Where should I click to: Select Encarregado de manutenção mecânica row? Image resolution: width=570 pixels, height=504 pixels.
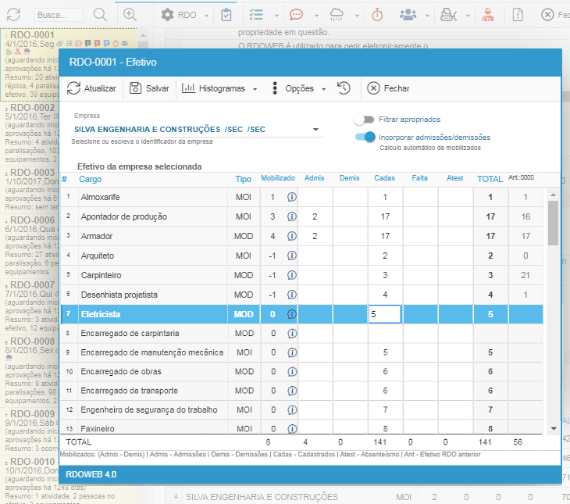301,352
